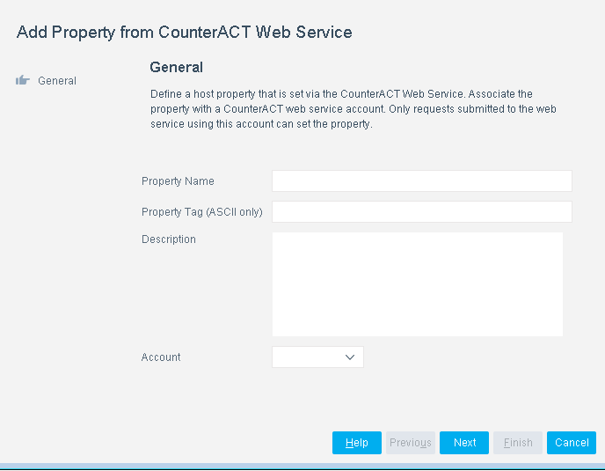
Task: Click the blue bar at the dialog bottom
Action: pyautogui.click(x=302, y=466)
